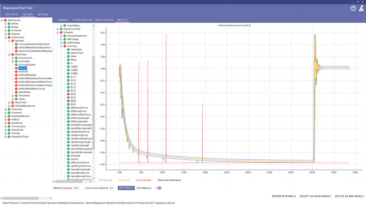The height and width of the screenshot is (205, 366).
Task: Click the green check icon beside arbAngle
Action: (68, 156)
